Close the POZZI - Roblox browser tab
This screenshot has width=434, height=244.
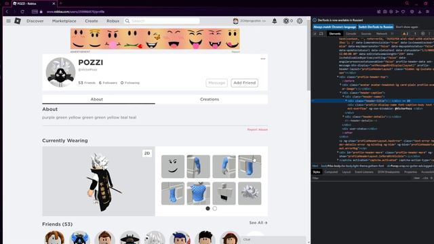pos(54,3)
